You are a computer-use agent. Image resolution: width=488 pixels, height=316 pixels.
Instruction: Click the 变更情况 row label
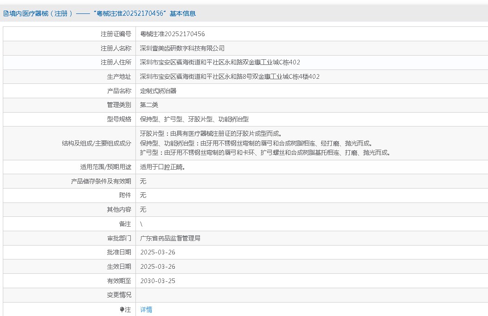click(119, 295)
